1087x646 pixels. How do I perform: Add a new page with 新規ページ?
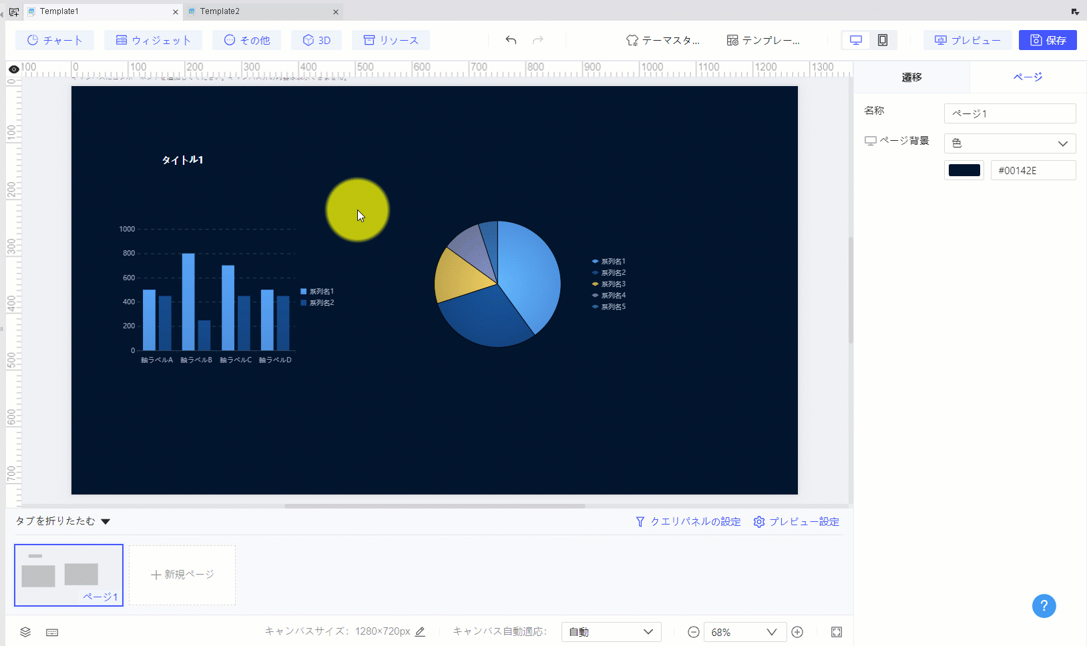[182, 575]
